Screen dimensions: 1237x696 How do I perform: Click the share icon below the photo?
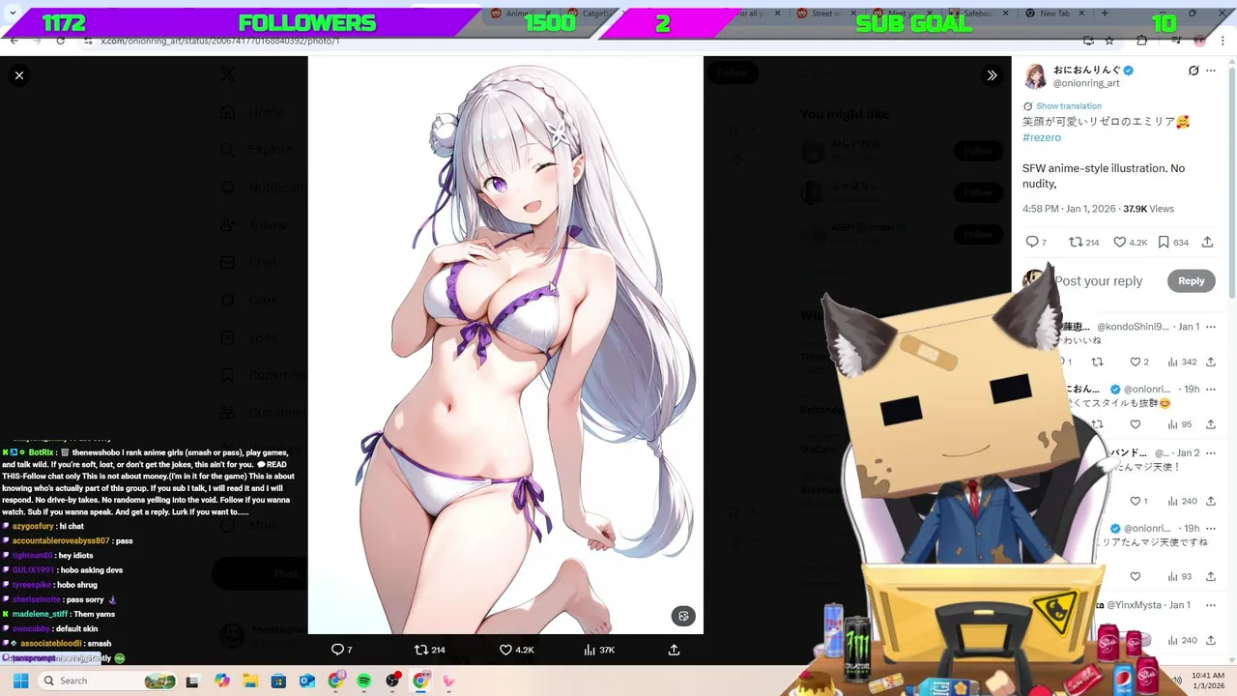point(674,650)
